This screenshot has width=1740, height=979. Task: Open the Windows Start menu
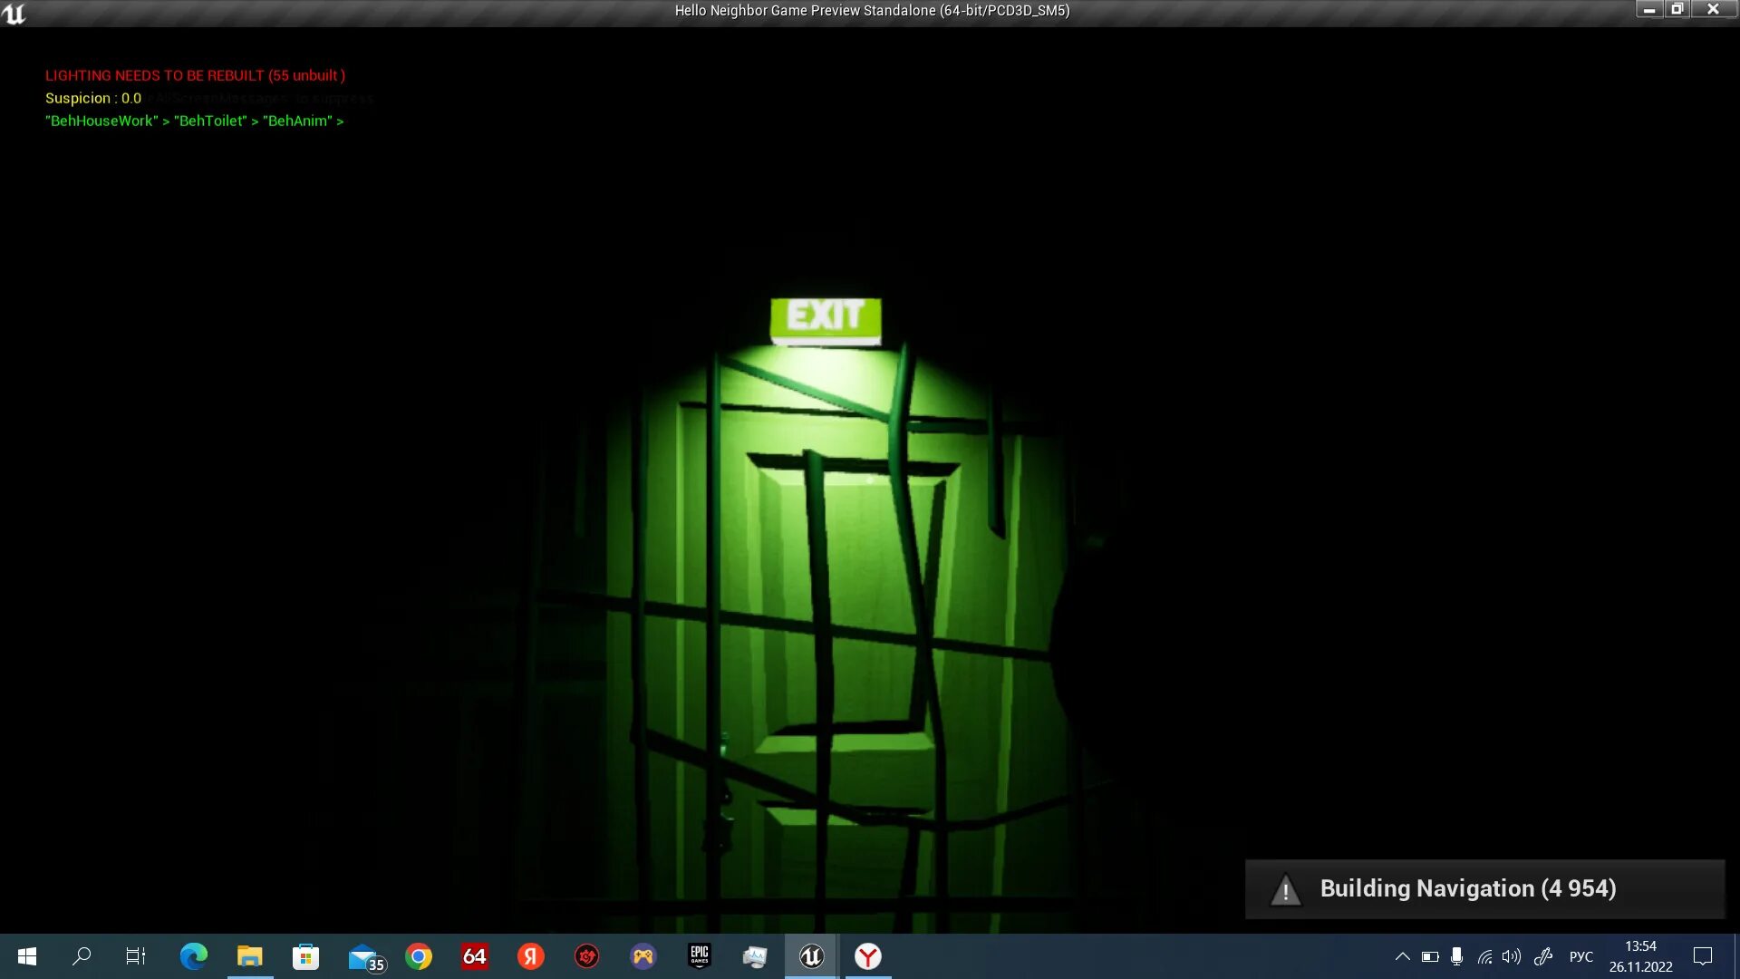click(x=27, y=956)
